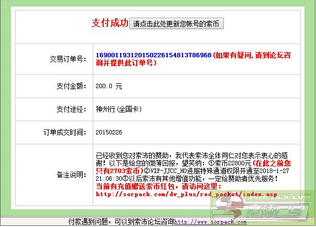The width and height of the screenshot is (316, 227).
Task: Select the 200.0 元 amount value
Action: click(x=109, y=86)
